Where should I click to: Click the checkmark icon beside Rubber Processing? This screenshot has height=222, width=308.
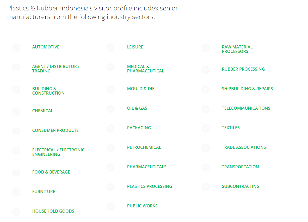coord(206,70)
